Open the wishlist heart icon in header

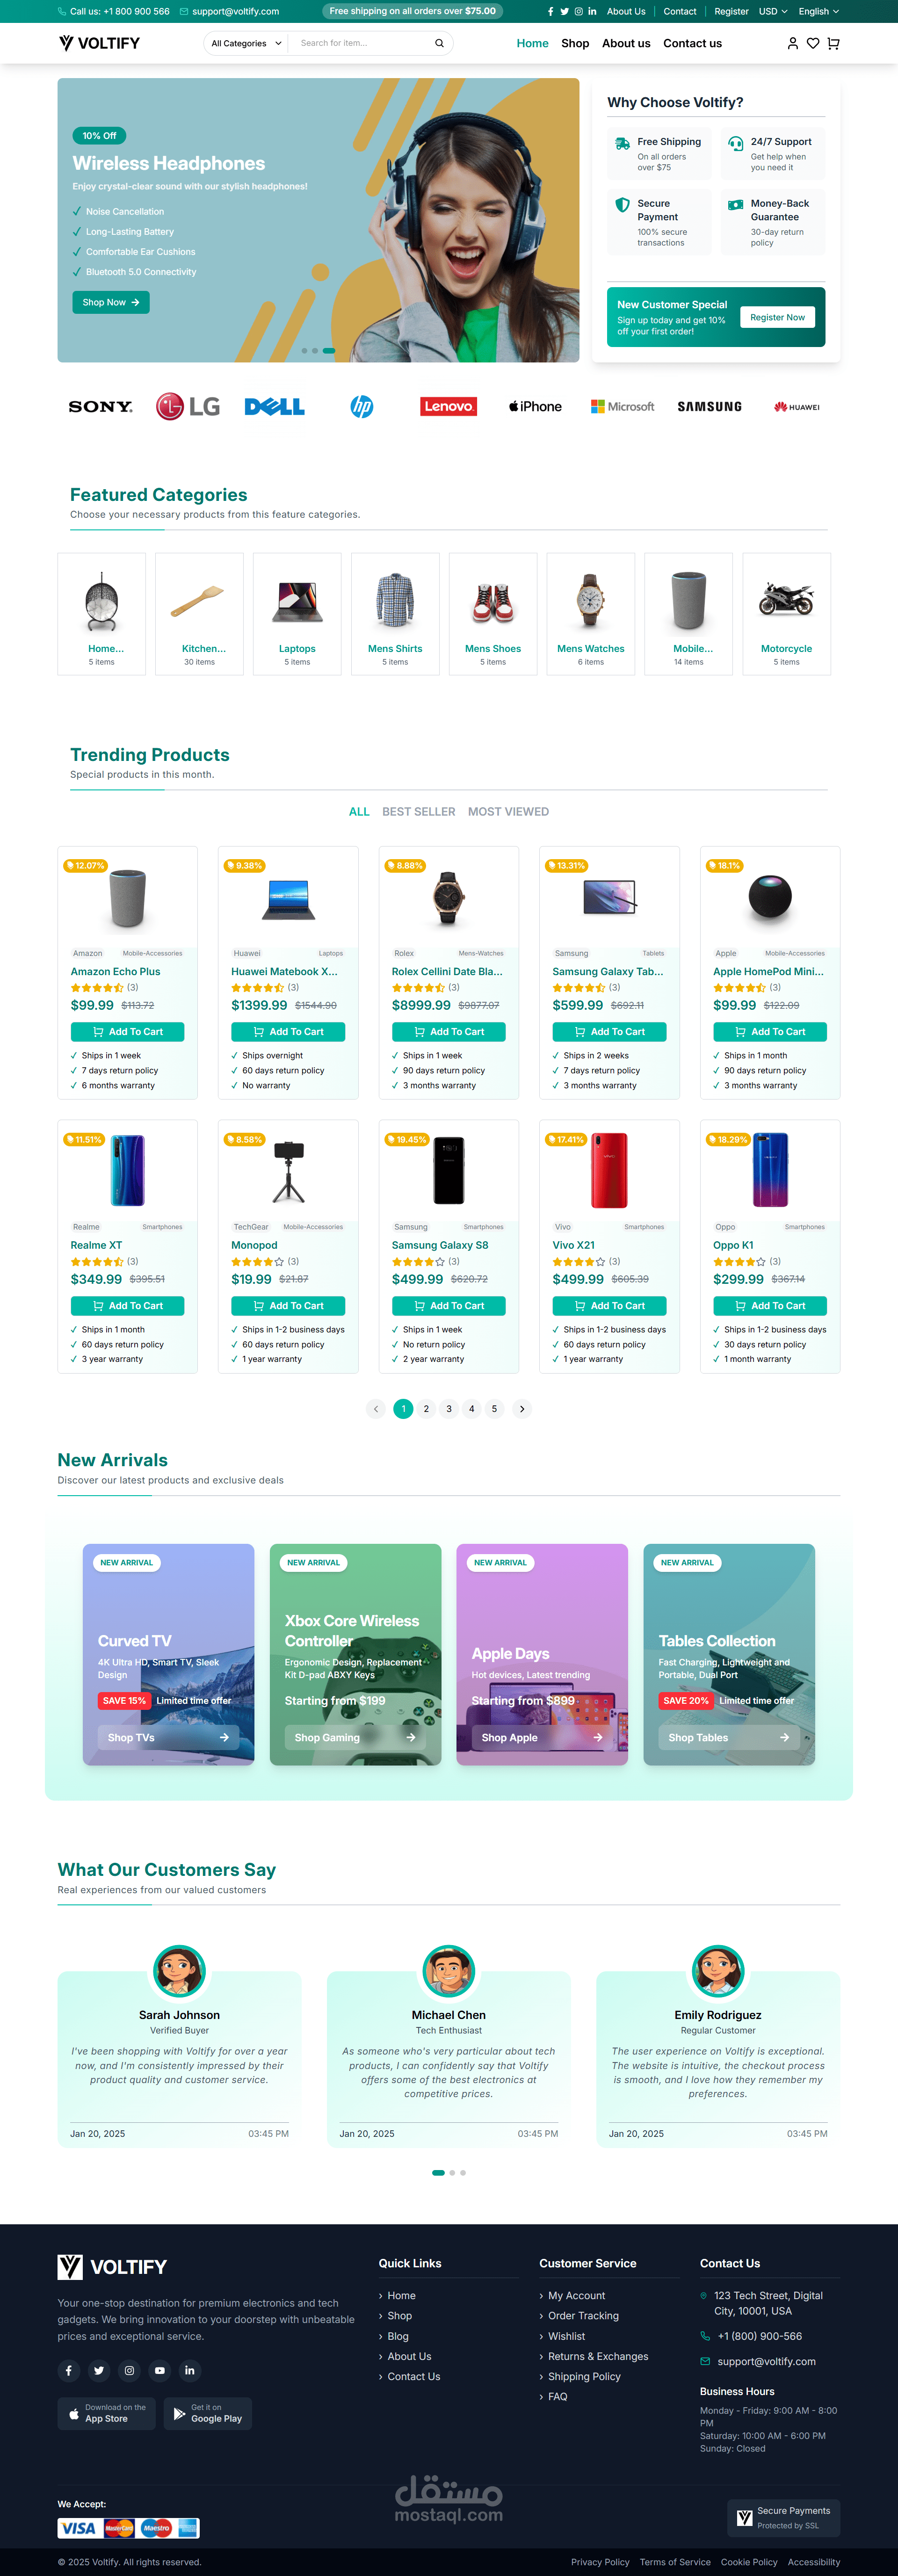click(x=813, y=43)
